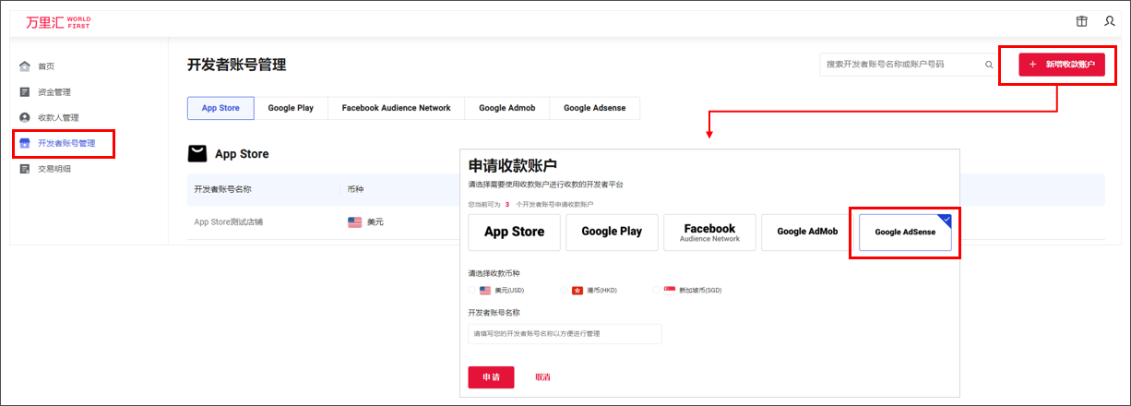Screen dimensions: 1131x406
Task: Click the red 申请 submit button
Action: click(x=492, y=377)
